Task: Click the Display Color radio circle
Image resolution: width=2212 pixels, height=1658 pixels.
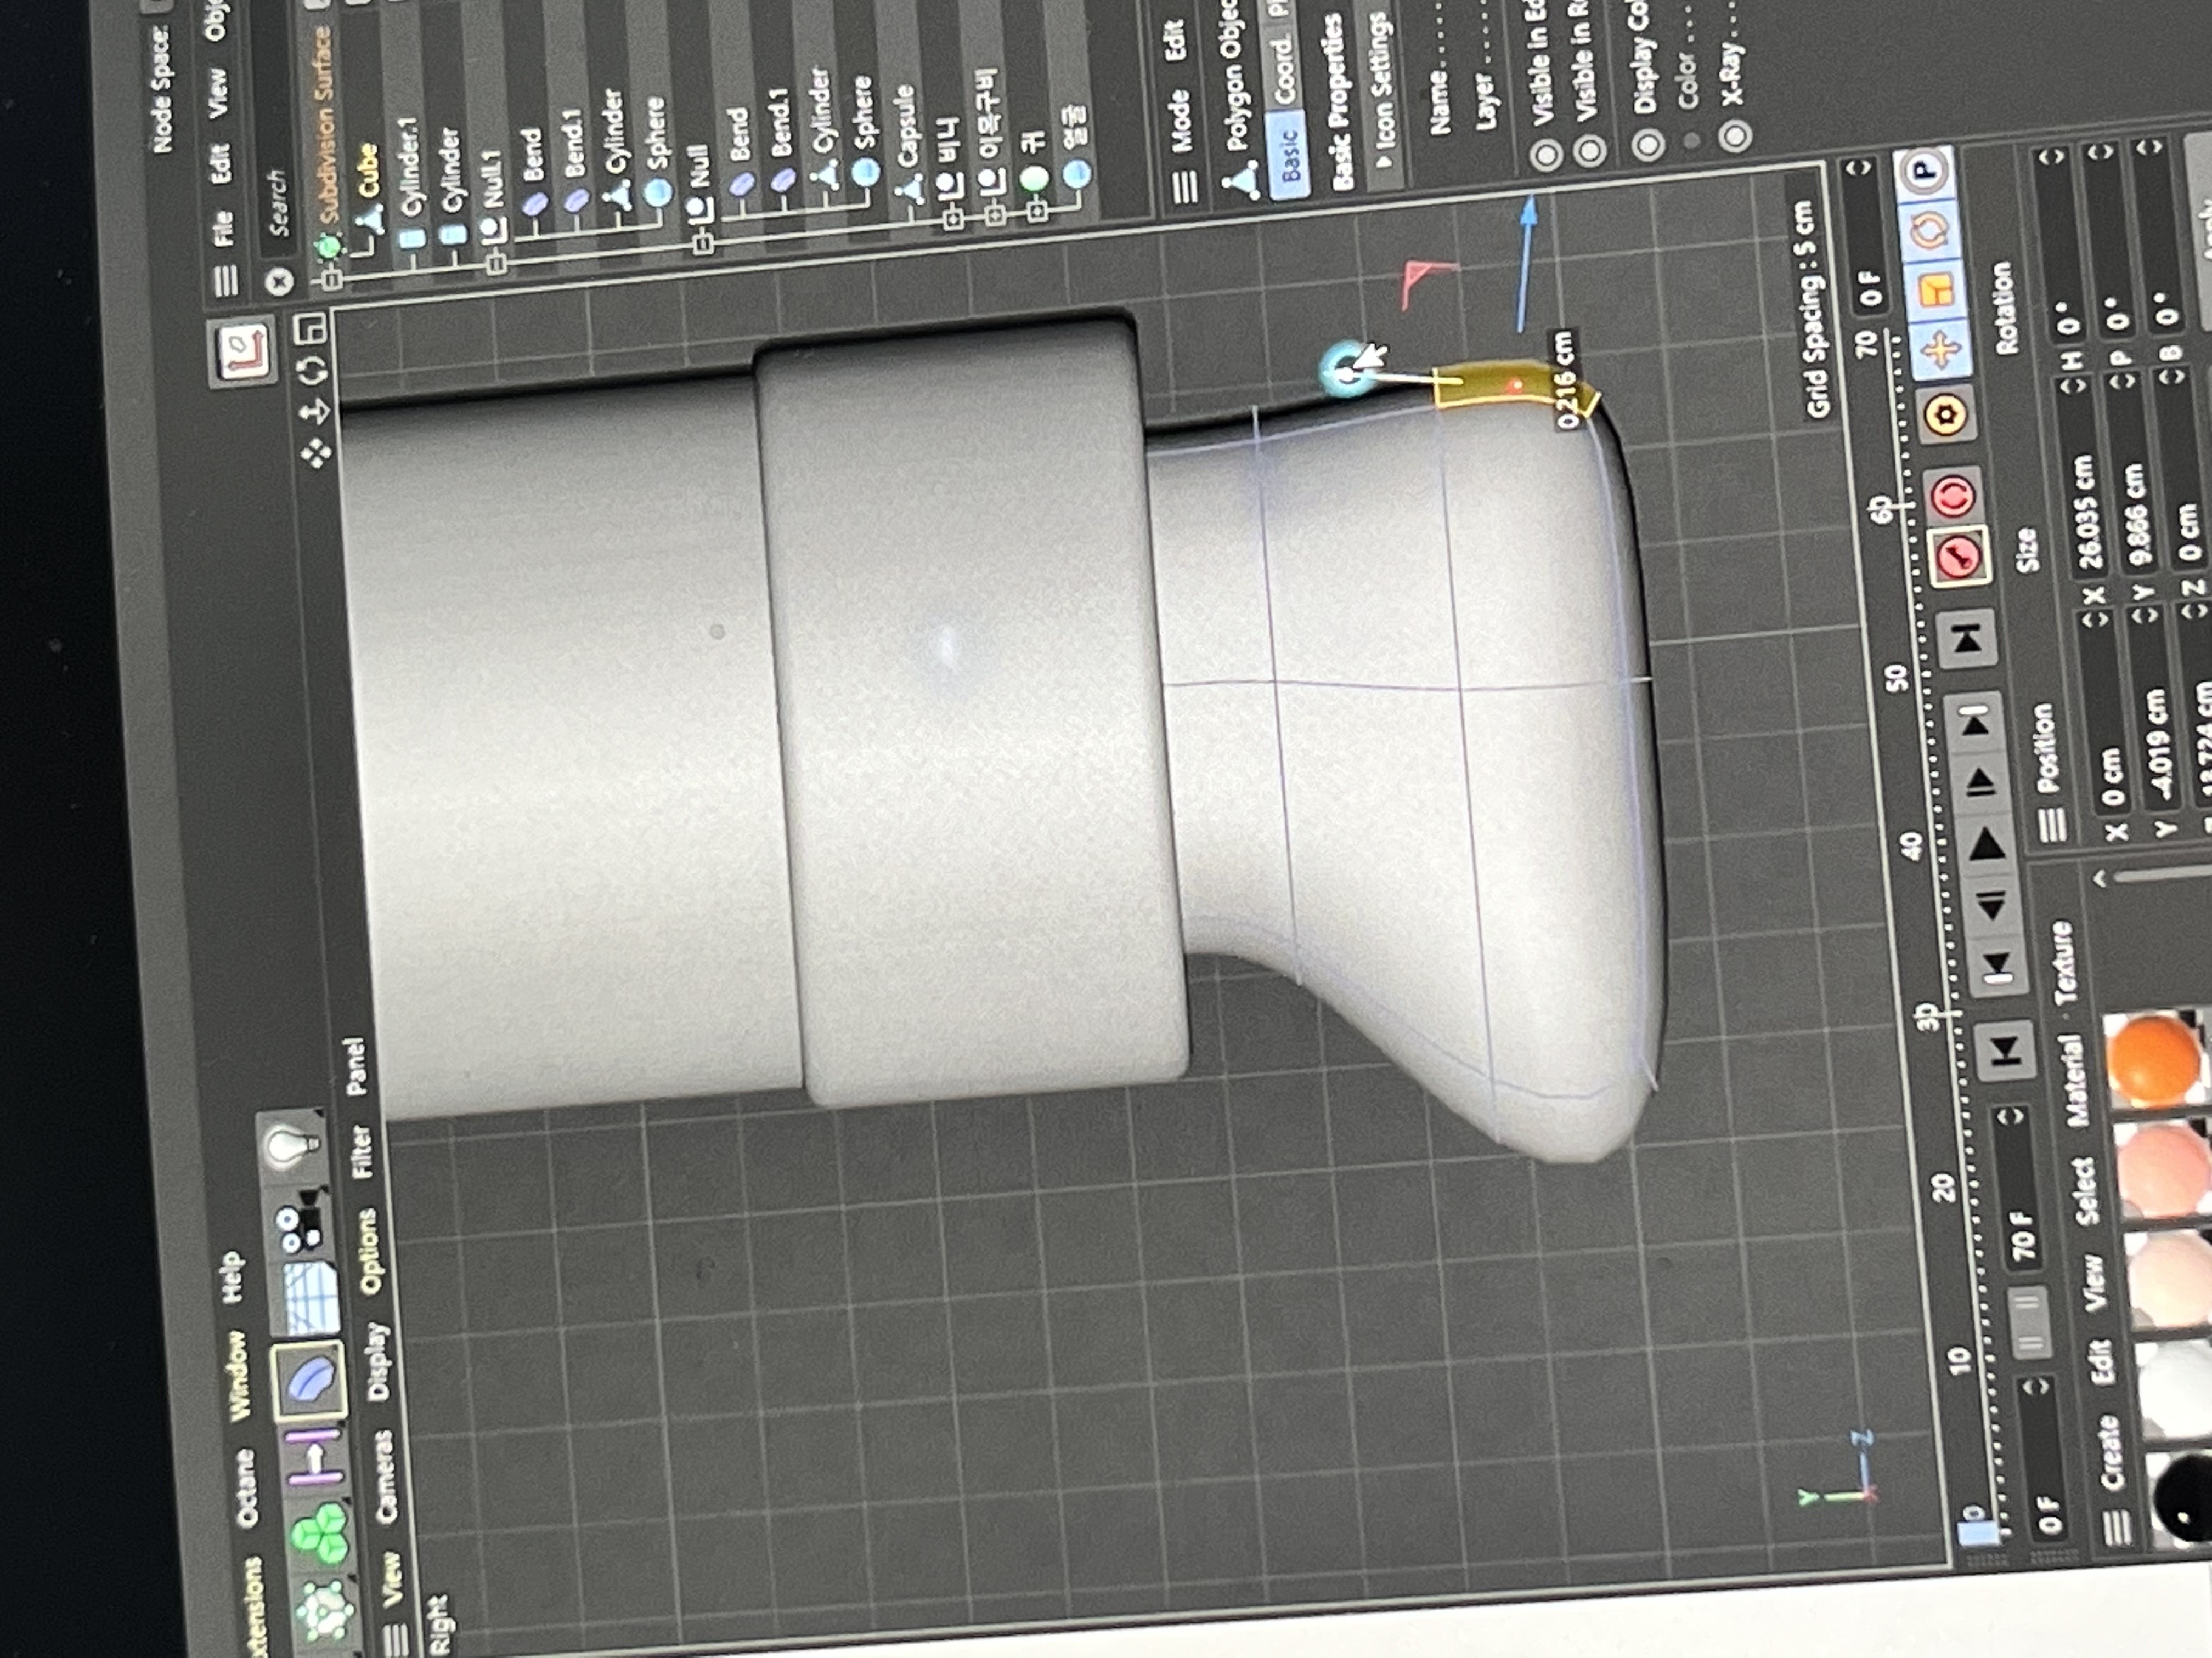Action: (1648, 146)
